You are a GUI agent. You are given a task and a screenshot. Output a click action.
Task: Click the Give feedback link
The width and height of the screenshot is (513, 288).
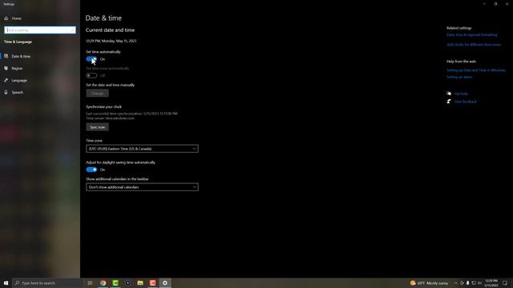[x=466, y=102]
